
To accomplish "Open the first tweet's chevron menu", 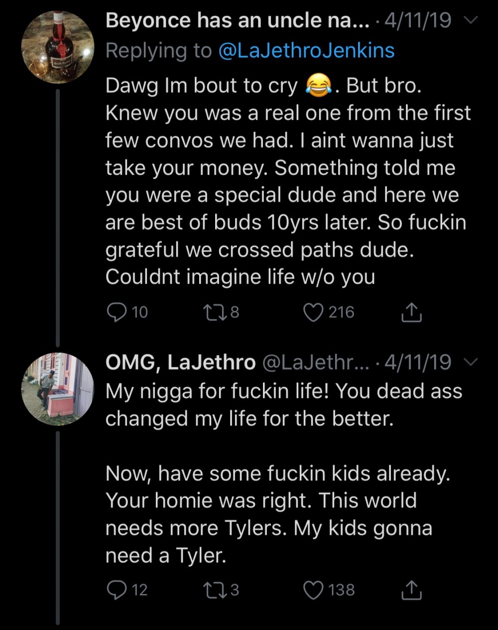I will (x=471, y=20).
